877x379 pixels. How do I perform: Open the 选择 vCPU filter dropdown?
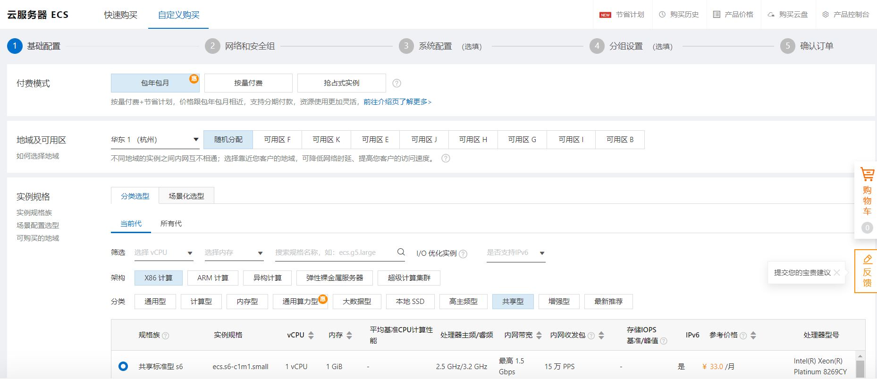tap(164, 253)
